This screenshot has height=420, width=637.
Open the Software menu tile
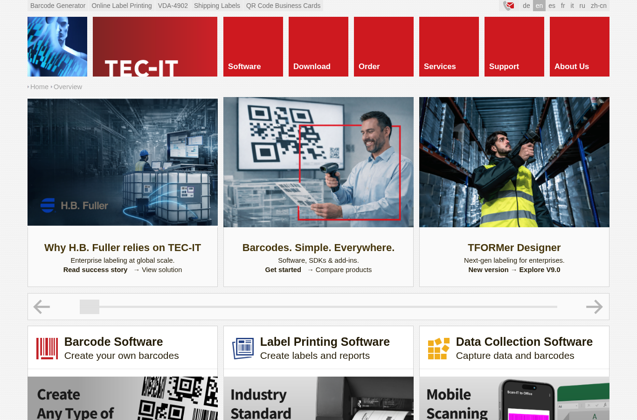pos(253,47)
